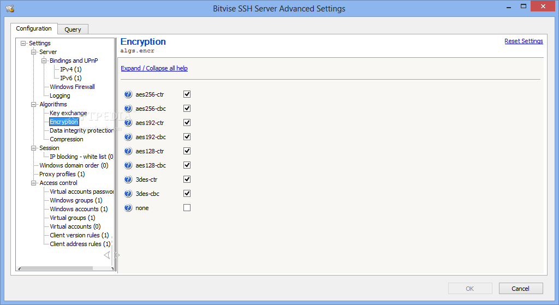Uncheck the aes192-ctr checkbox

point(187,123)
